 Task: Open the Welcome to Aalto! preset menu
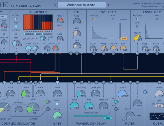click(82, 5)
